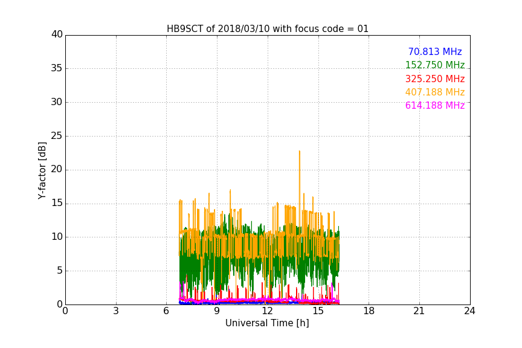The image size is (522, 348).
Task: Click the x-axis tick label 24
Action: tap(469, 311)
